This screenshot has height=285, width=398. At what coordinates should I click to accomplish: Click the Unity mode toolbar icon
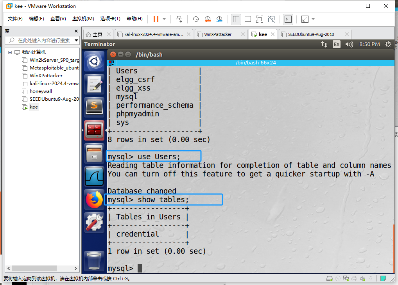pos(271,19)
